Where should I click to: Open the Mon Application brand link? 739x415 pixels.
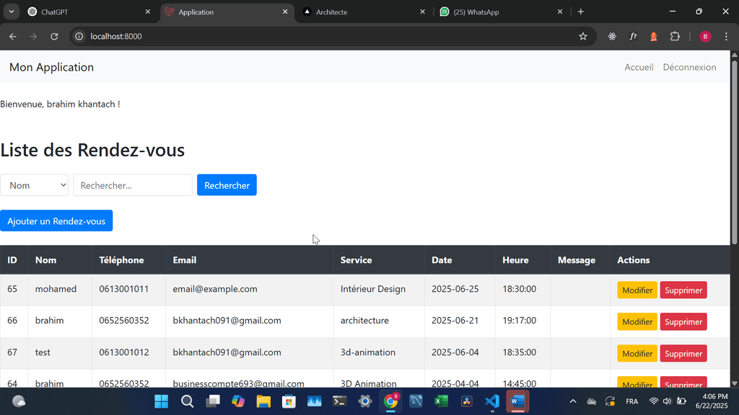(51, 67)
